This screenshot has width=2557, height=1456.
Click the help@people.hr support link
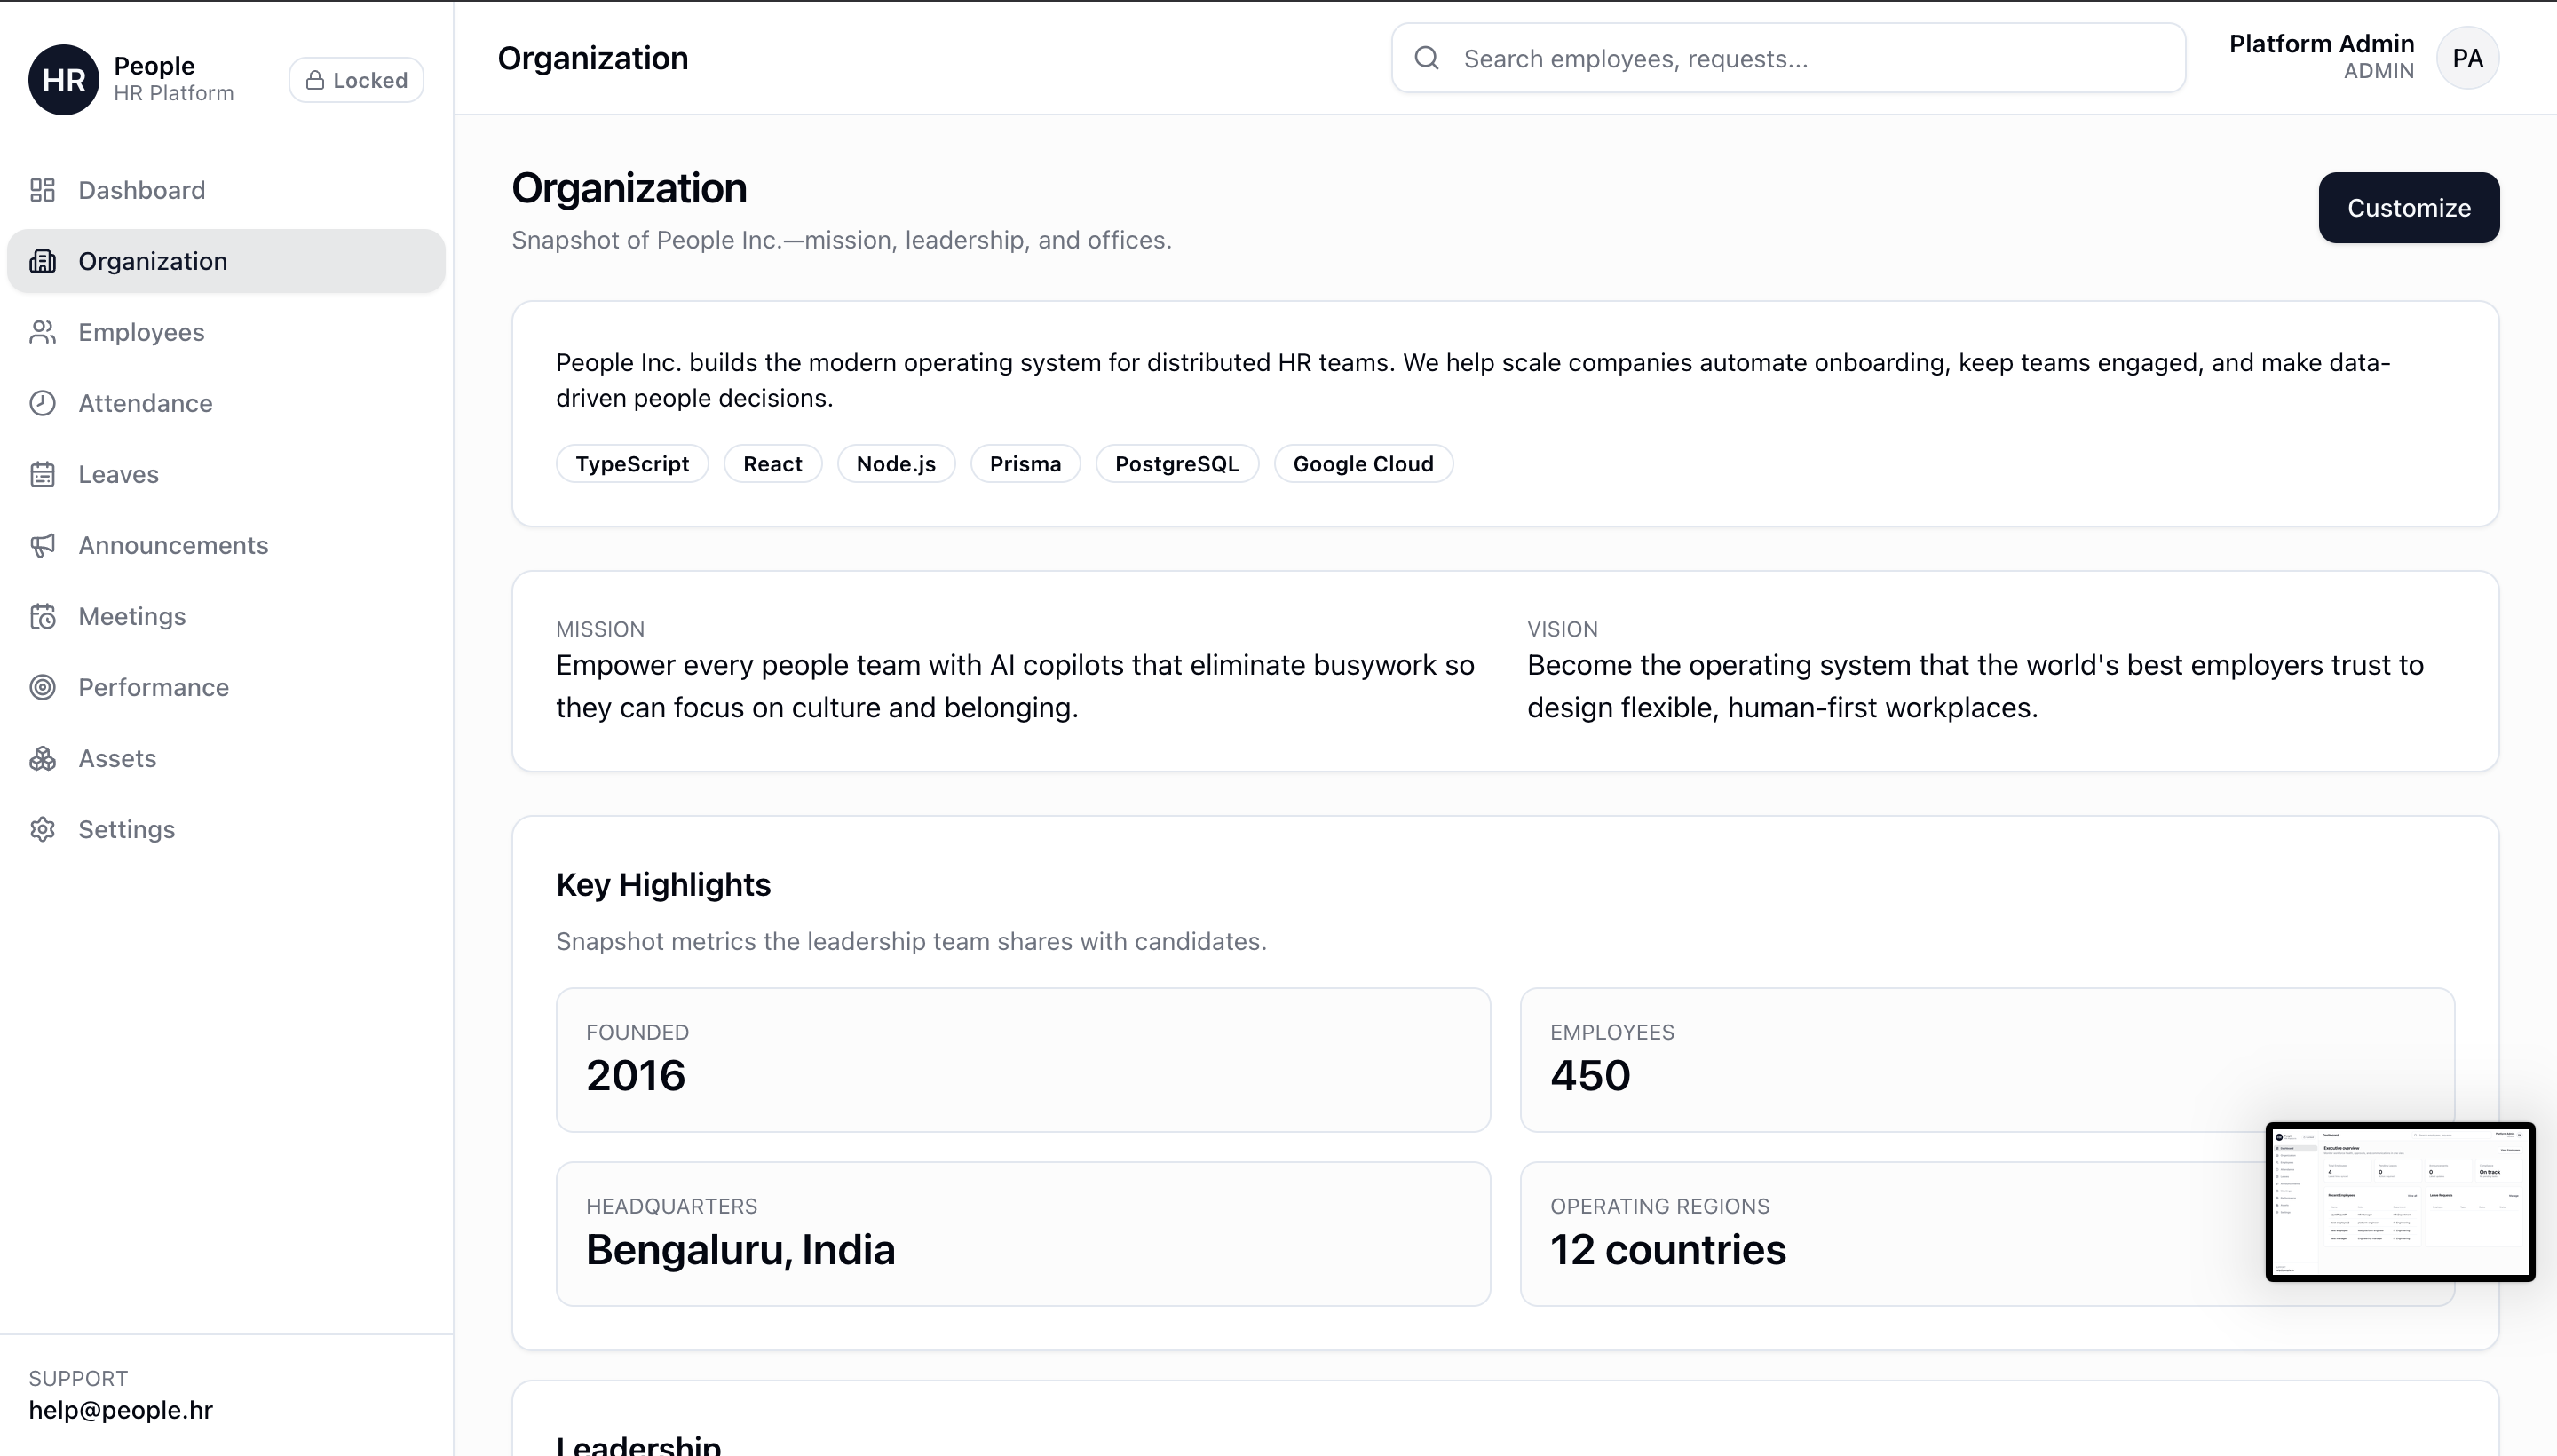pos(120,1410)
